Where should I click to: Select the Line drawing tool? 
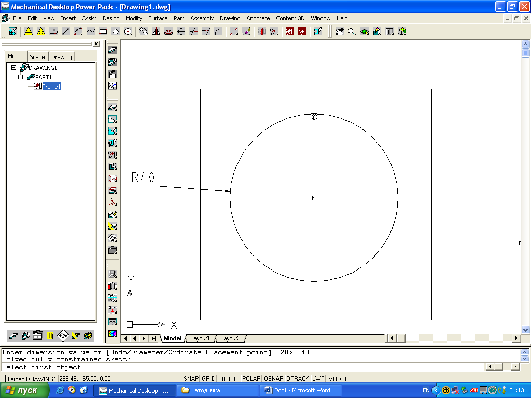[66, 32]
